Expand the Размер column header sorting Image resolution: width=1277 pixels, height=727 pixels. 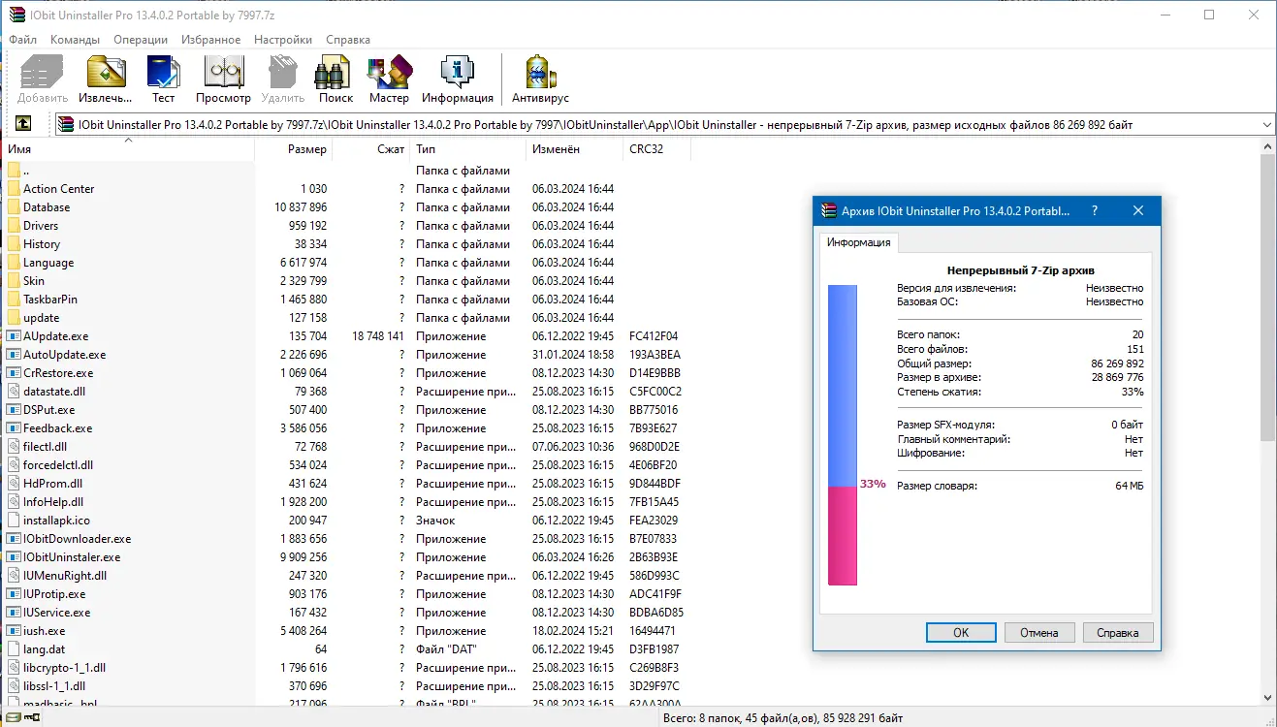(305, 148)
